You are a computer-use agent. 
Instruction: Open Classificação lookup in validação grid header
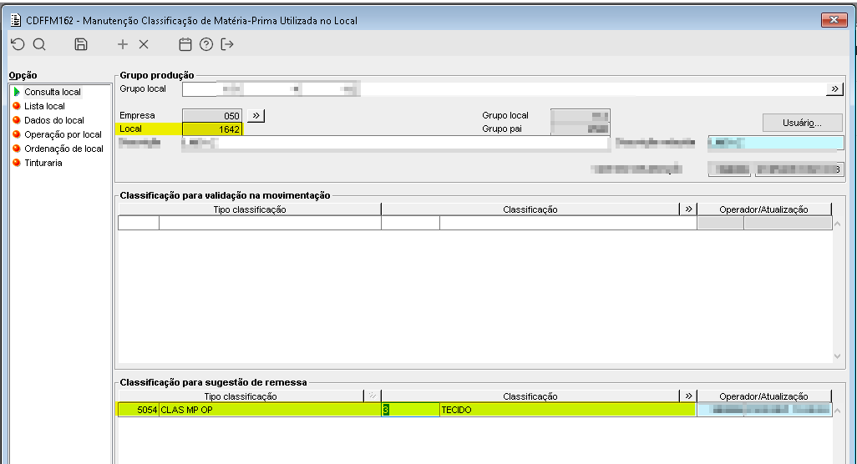tap(688, 209)
